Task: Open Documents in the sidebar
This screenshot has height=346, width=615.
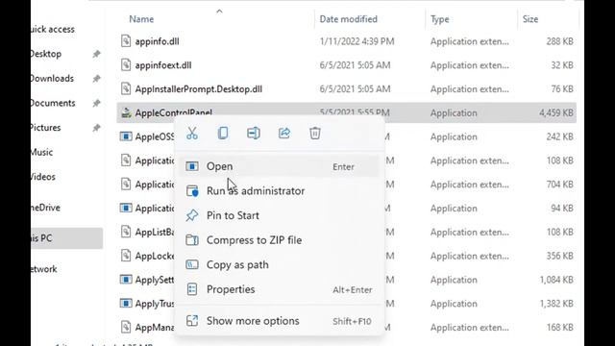Action: tap(53, 103)
